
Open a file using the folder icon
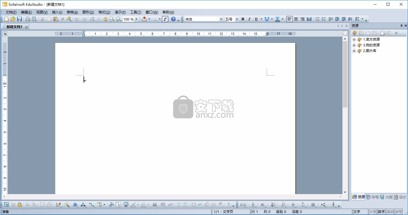tap(13, 19)
